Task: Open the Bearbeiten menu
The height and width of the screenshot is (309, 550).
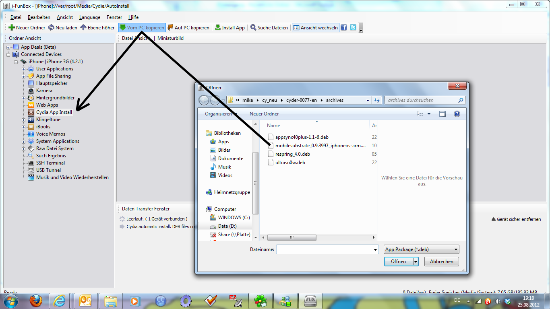Action: [39, 17]
